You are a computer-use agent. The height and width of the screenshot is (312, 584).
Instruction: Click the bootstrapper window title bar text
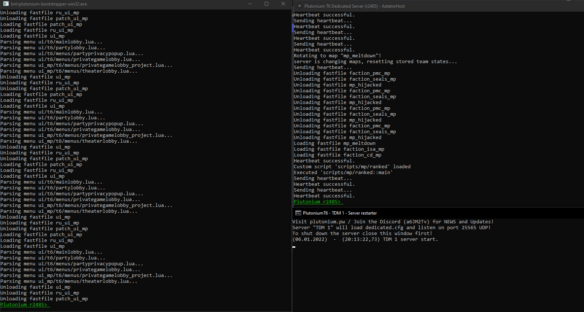pos(49,4)
